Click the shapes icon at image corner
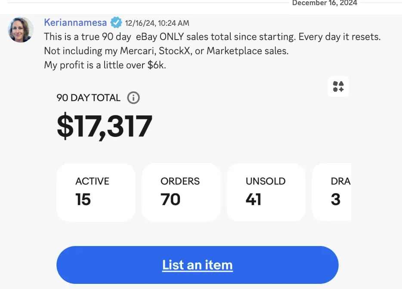This screenshot has width=402, height=289. tap(338, 86)
